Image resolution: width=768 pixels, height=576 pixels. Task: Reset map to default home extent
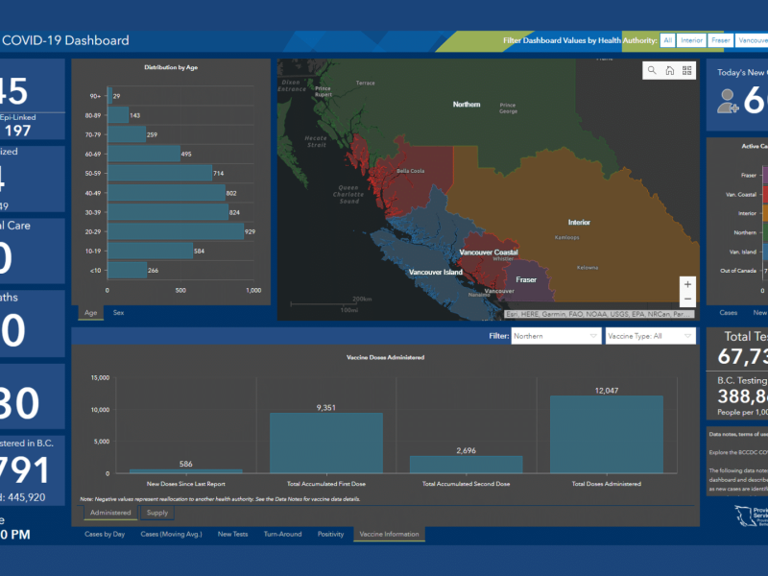click(670, 70)
